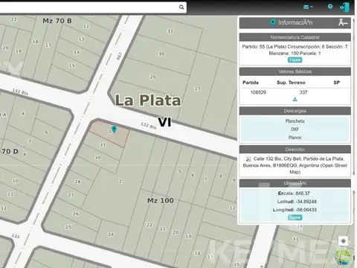This screenshot has width=357, height=268.
Task: Click the globe base-layer icon
Action: pos(344,258)
